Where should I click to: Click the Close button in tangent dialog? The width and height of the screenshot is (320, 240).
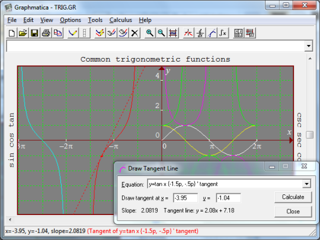[x=293, y=211]
